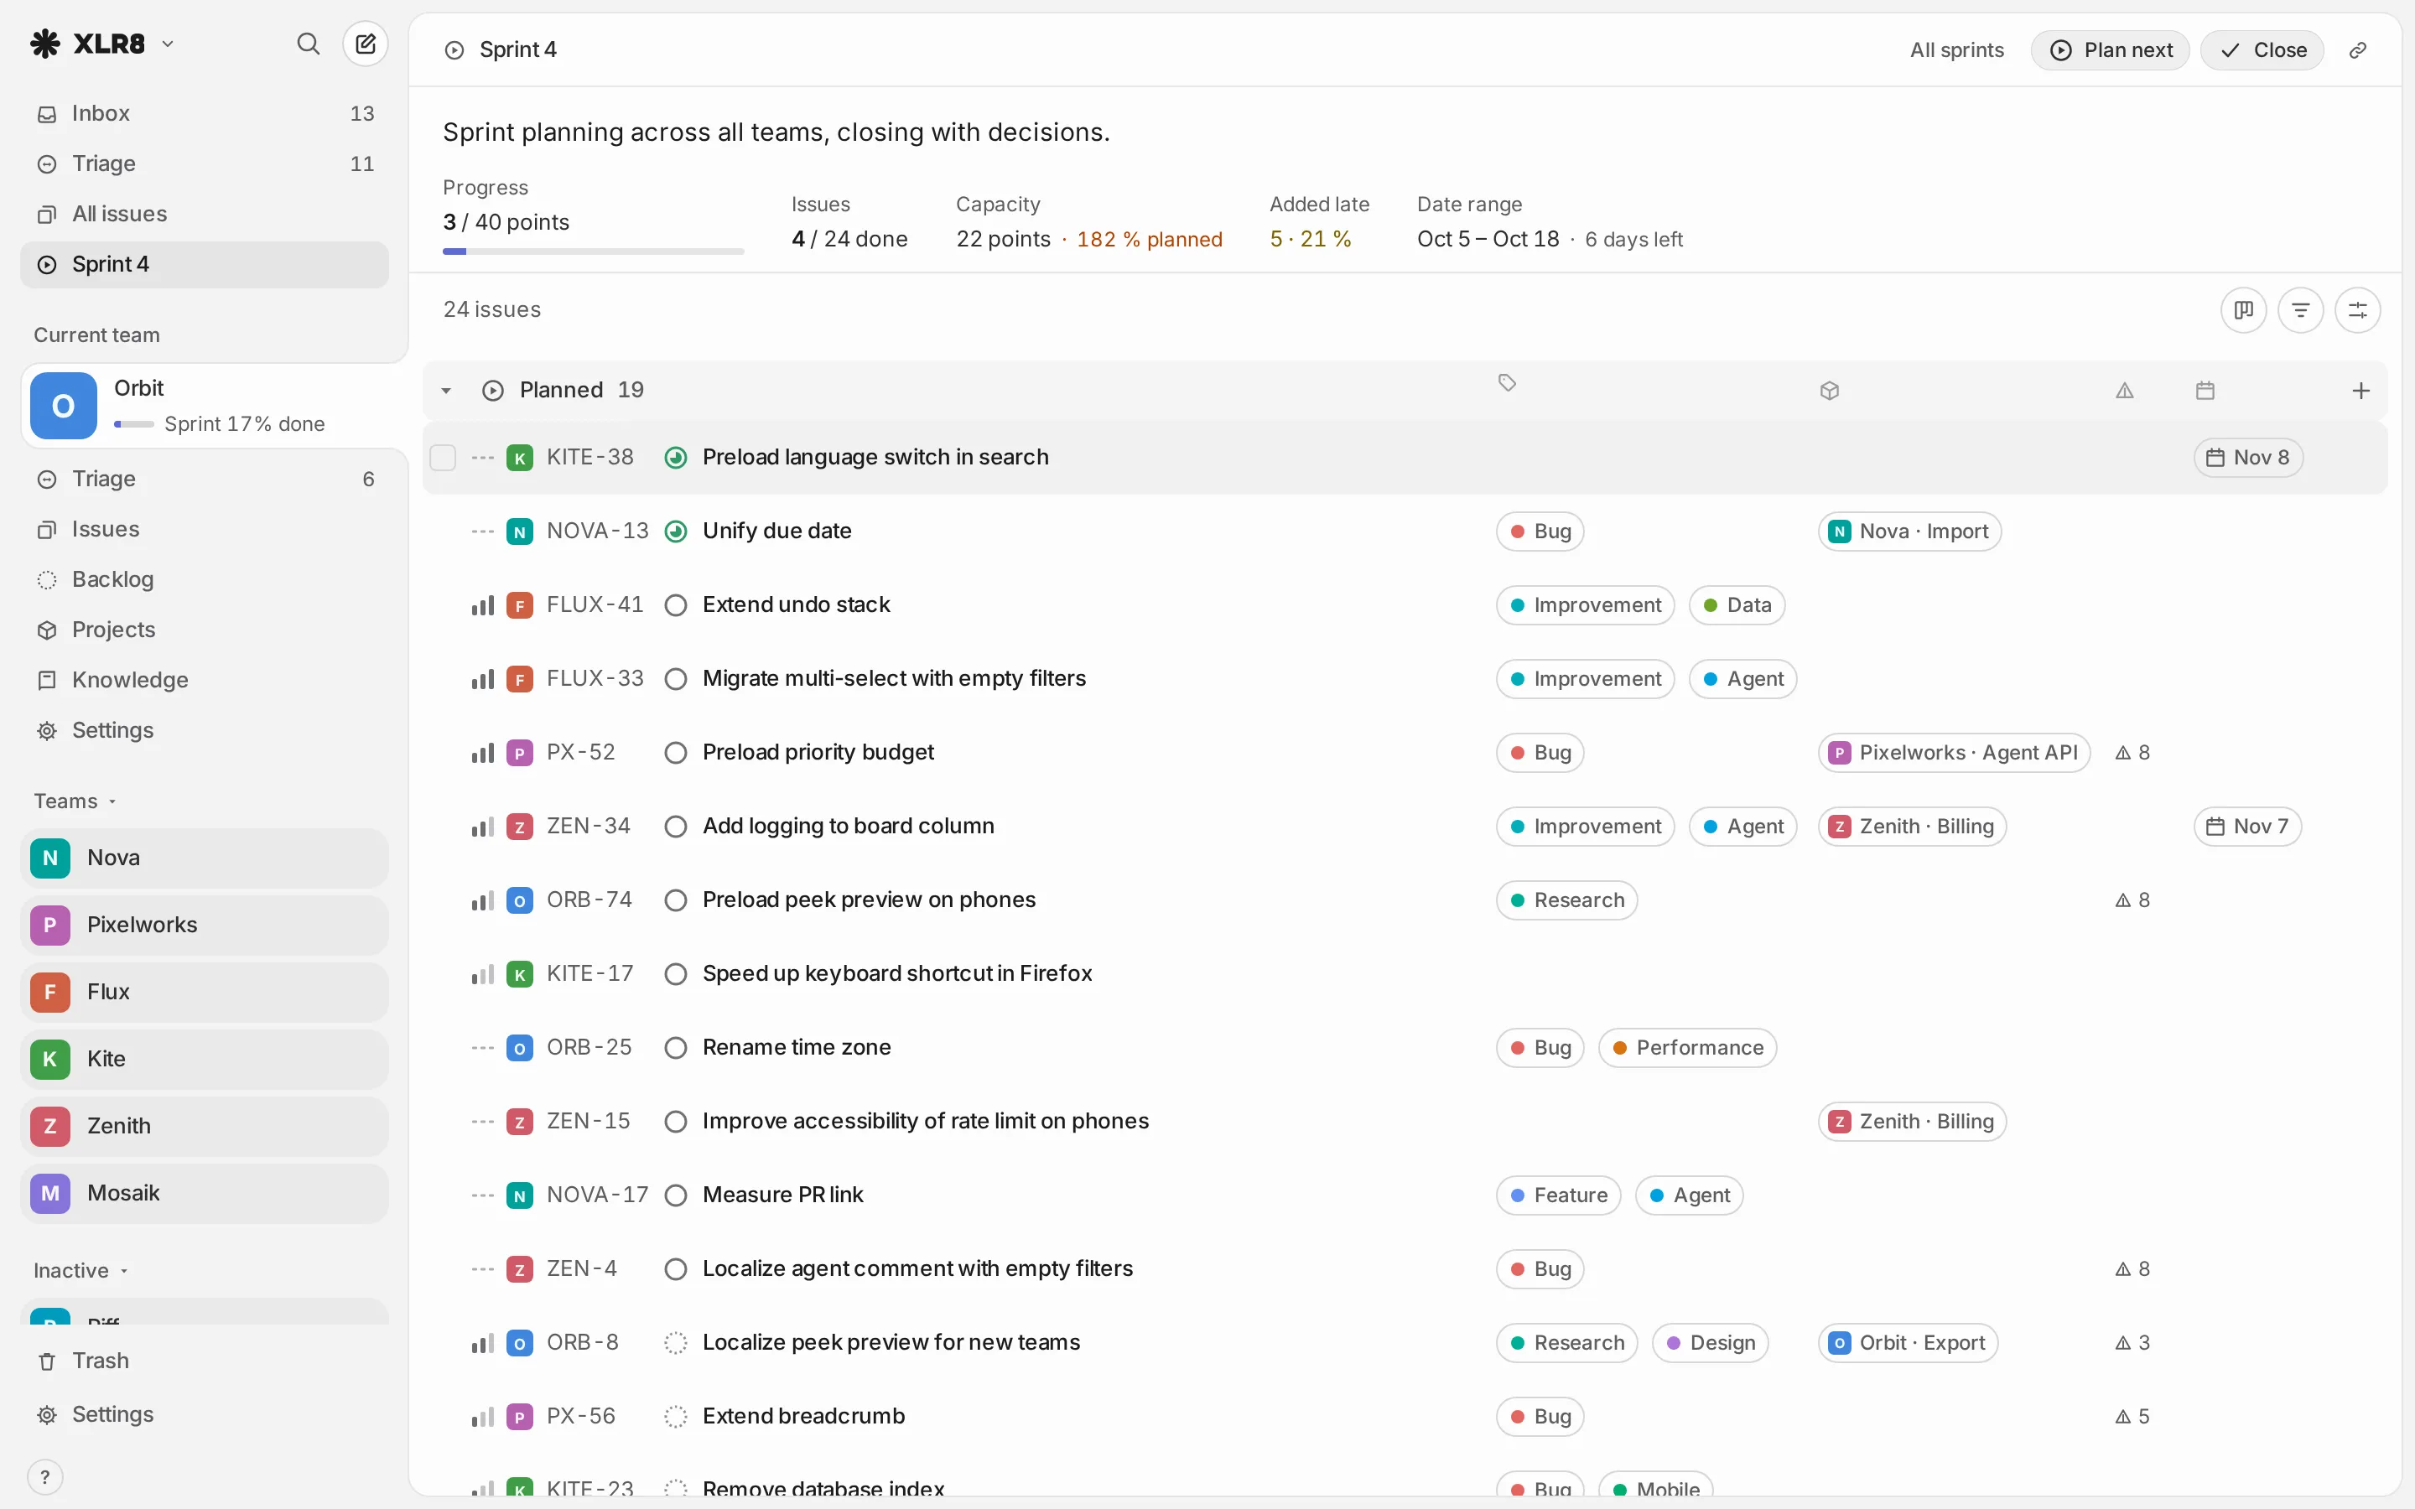Screen dimensions: 2415x1509
Task: Open the All sprints link
Action: click(x=1956, y=50)
